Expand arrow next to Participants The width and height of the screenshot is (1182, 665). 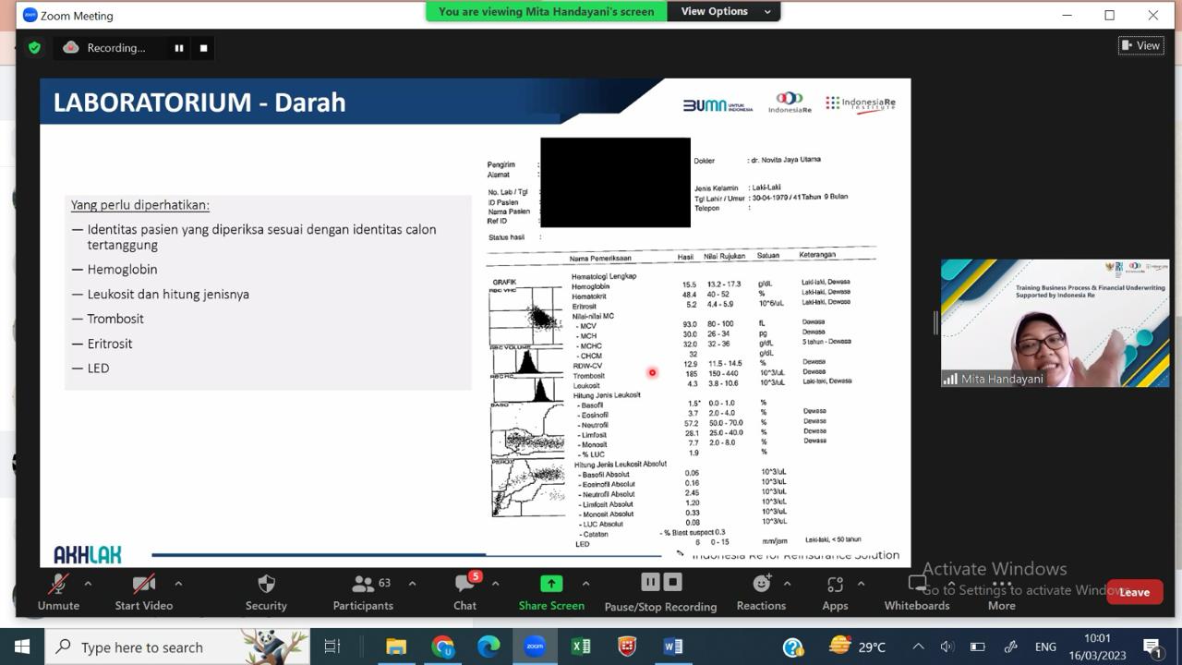coord(412,584)
